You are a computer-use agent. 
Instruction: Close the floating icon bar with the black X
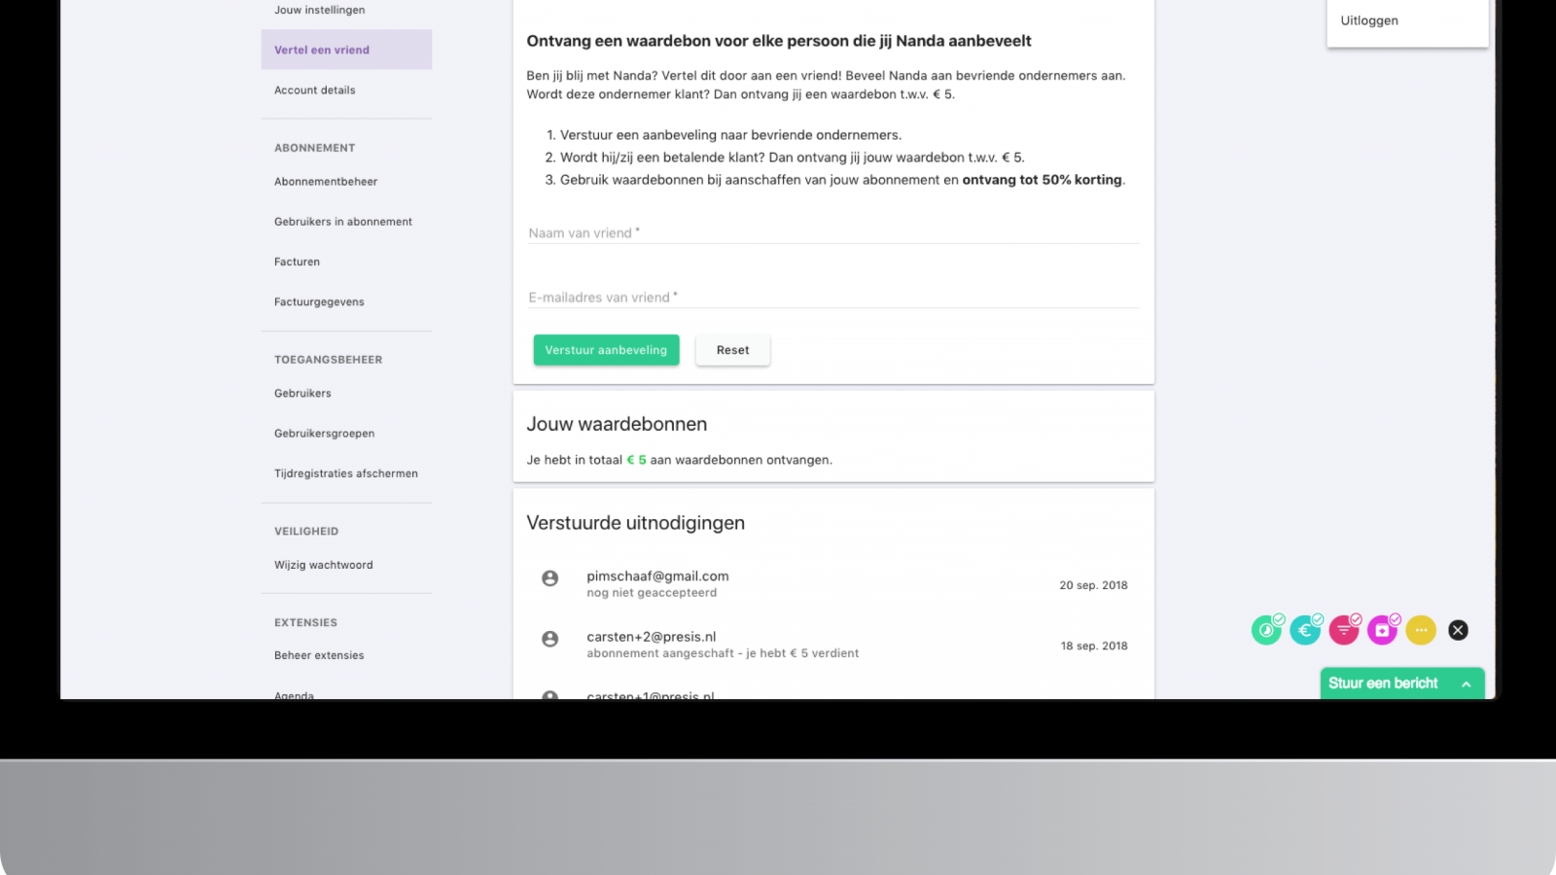[1458, 630]
